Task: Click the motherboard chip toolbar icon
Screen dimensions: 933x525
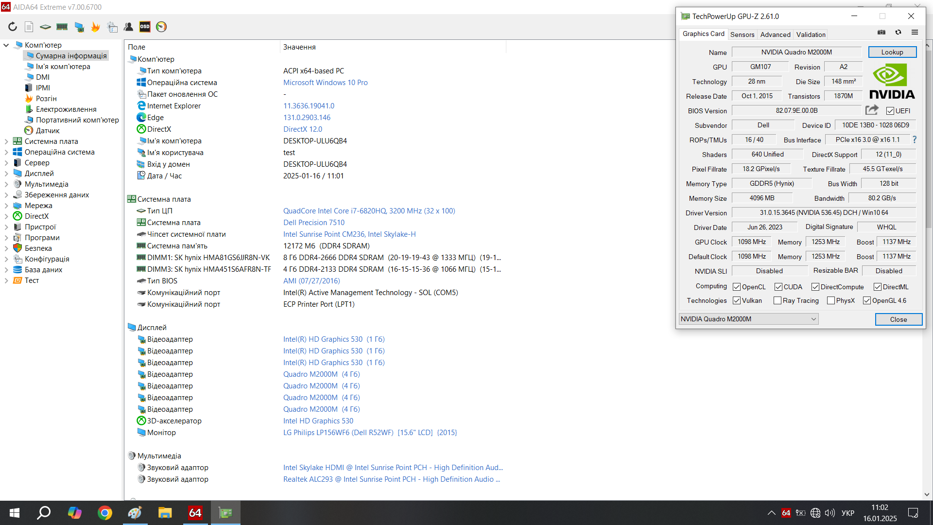Action: coord(45,27)
